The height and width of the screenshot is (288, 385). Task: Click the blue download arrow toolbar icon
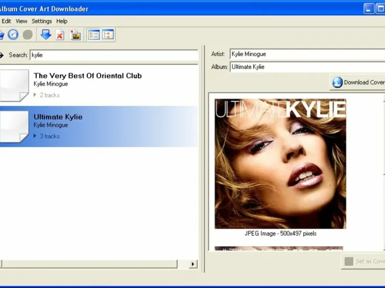[x=46, y=35]
